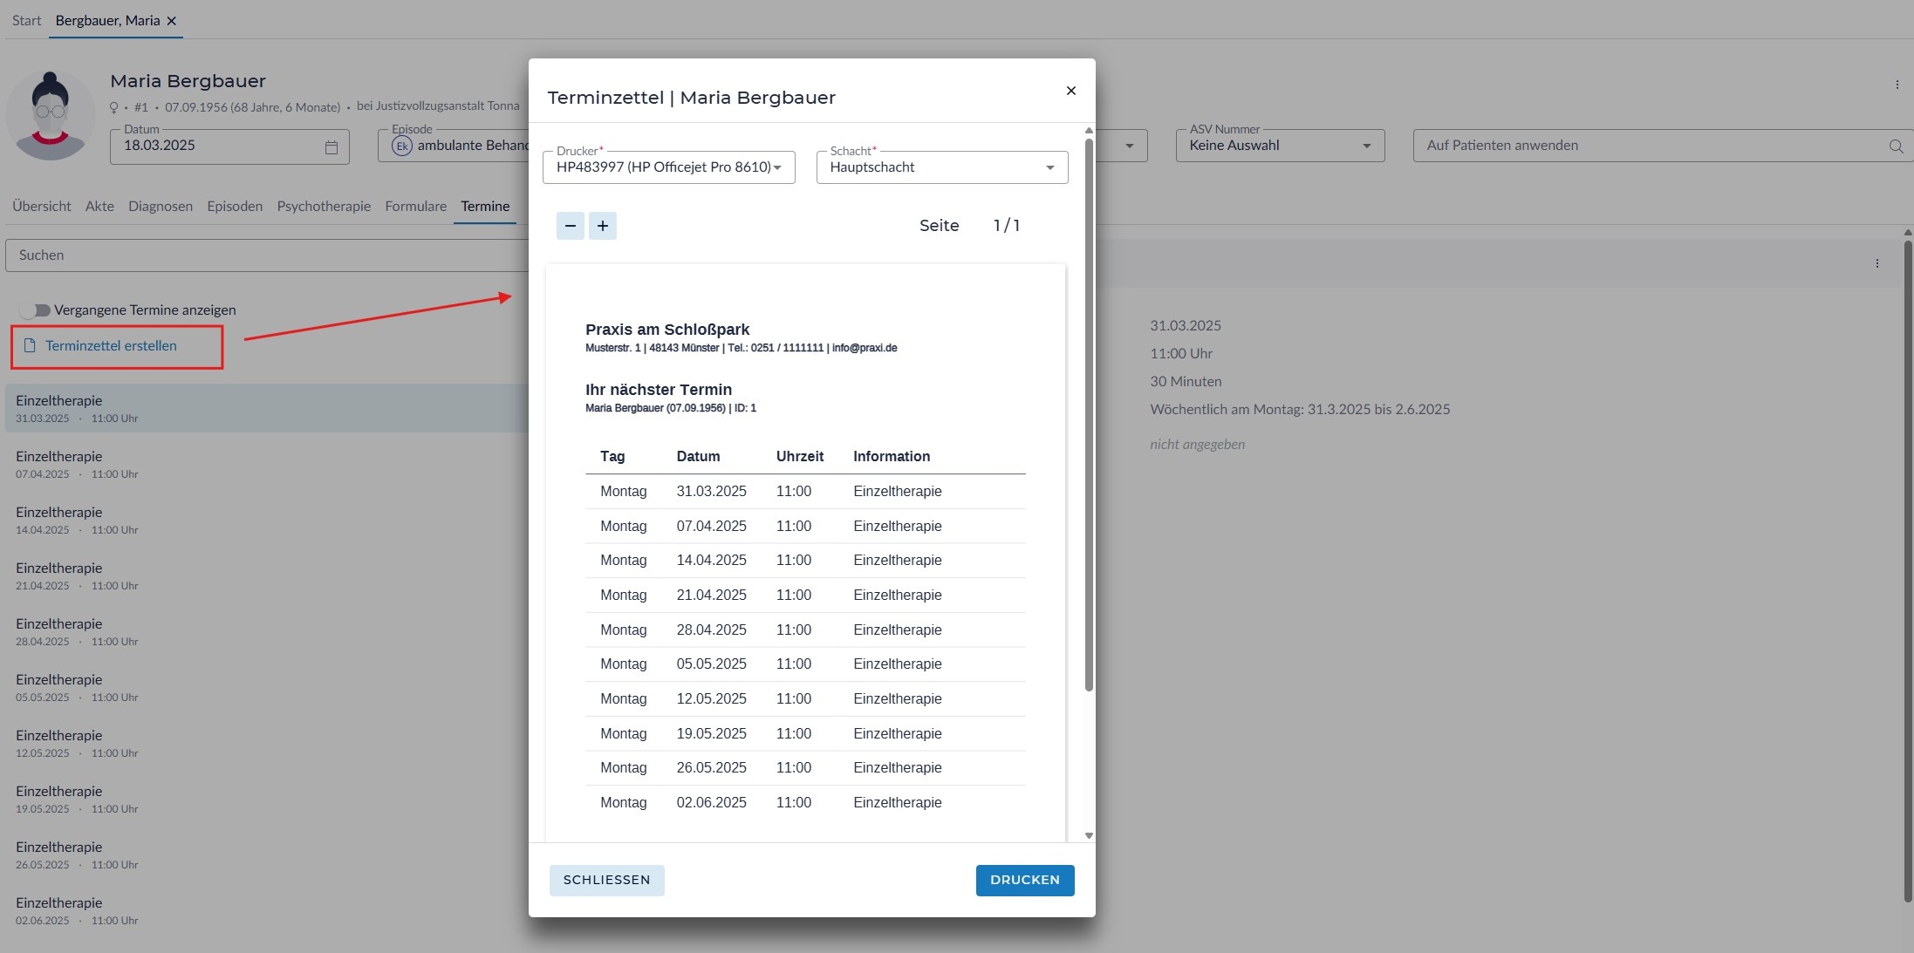Click the calendar icon in Datum field
The height and width of the screenshot is (953, 1914).
pyautogui.click(x=332, y=147)
